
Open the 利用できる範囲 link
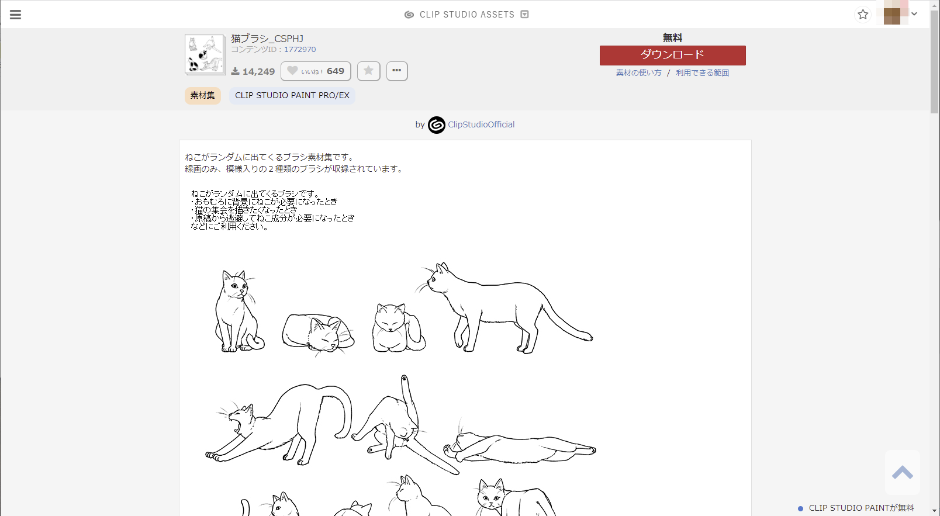702,73
